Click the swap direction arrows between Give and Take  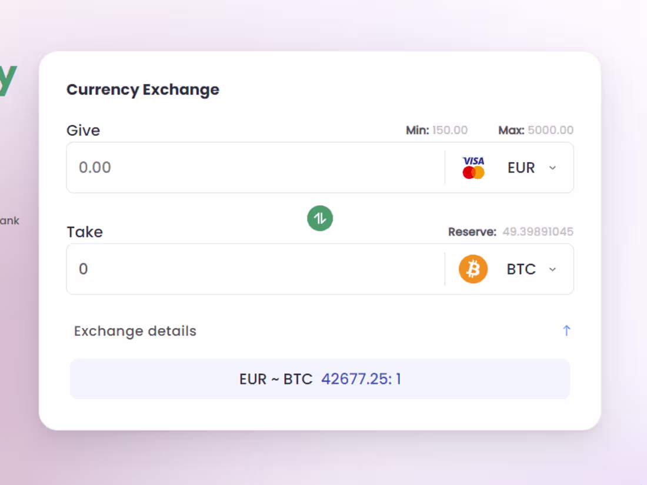coord(321,218)
